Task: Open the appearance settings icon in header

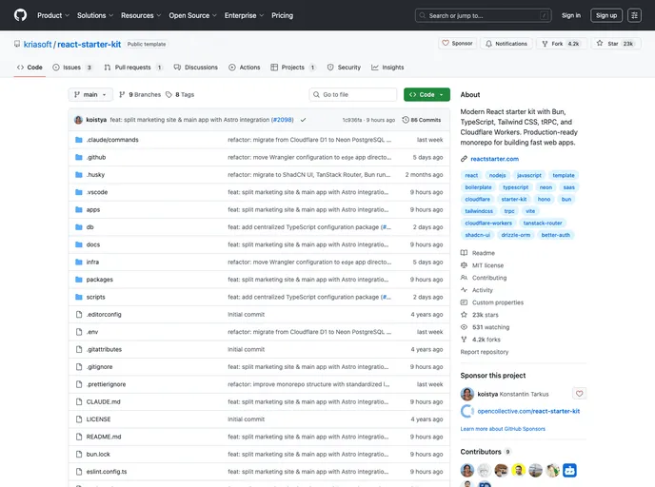Action: pyautogui.click(x=634, y=15)
